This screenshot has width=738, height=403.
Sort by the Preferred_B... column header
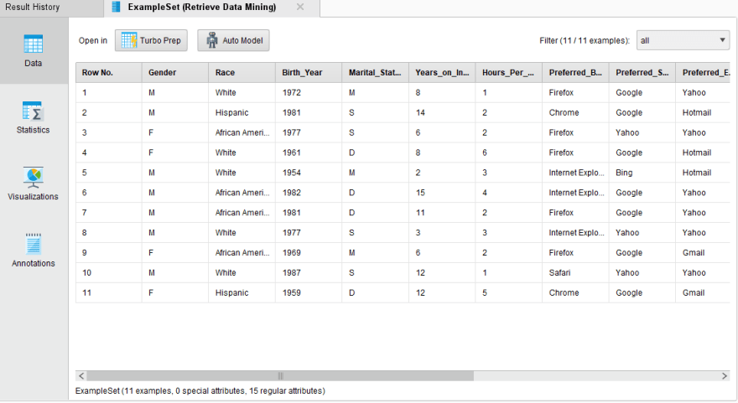(x=575, y=72)
